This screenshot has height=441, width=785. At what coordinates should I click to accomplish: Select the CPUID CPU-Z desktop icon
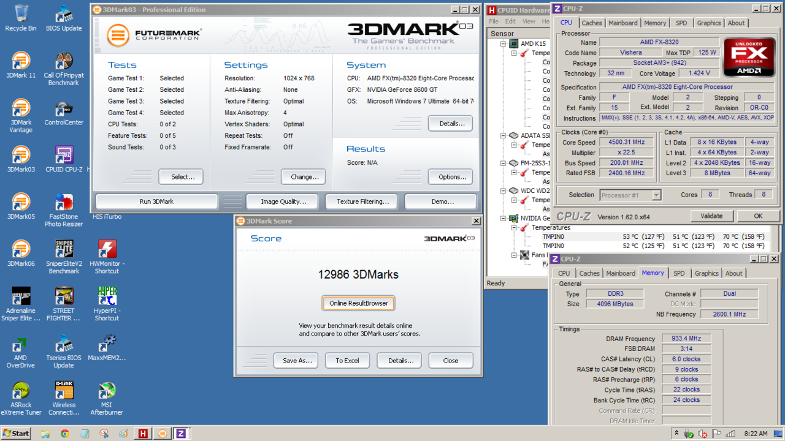(x=64, y=159)
